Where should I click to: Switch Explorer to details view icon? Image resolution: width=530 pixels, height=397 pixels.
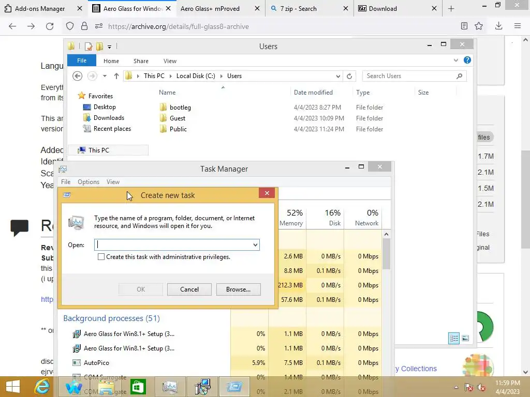453,338
